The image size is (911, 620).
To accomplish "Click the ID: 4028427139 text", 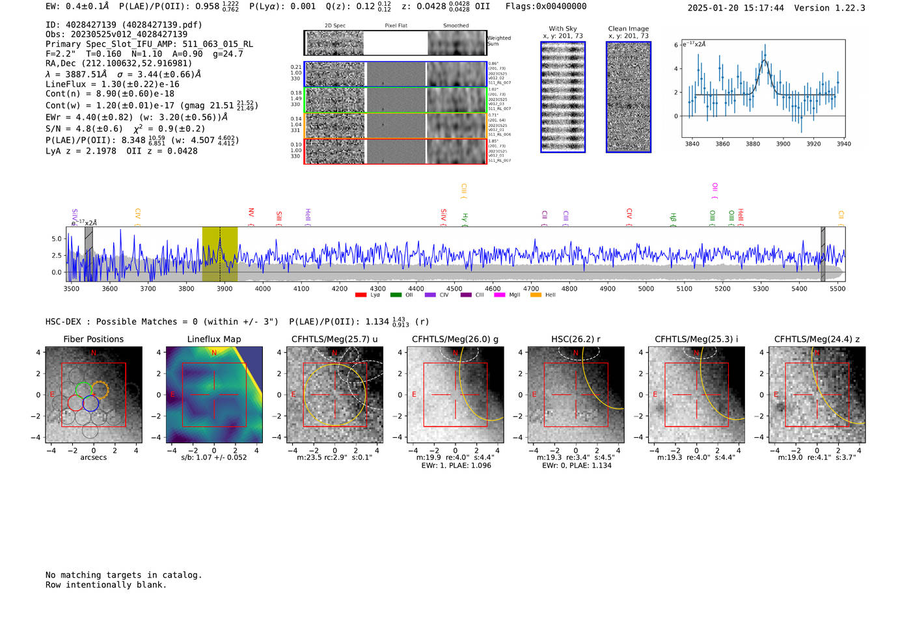I will pos(124,25).
